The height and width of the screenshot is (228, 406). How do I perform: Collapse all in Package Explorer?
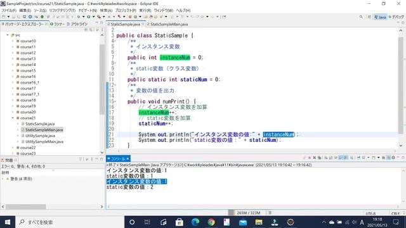86,30
